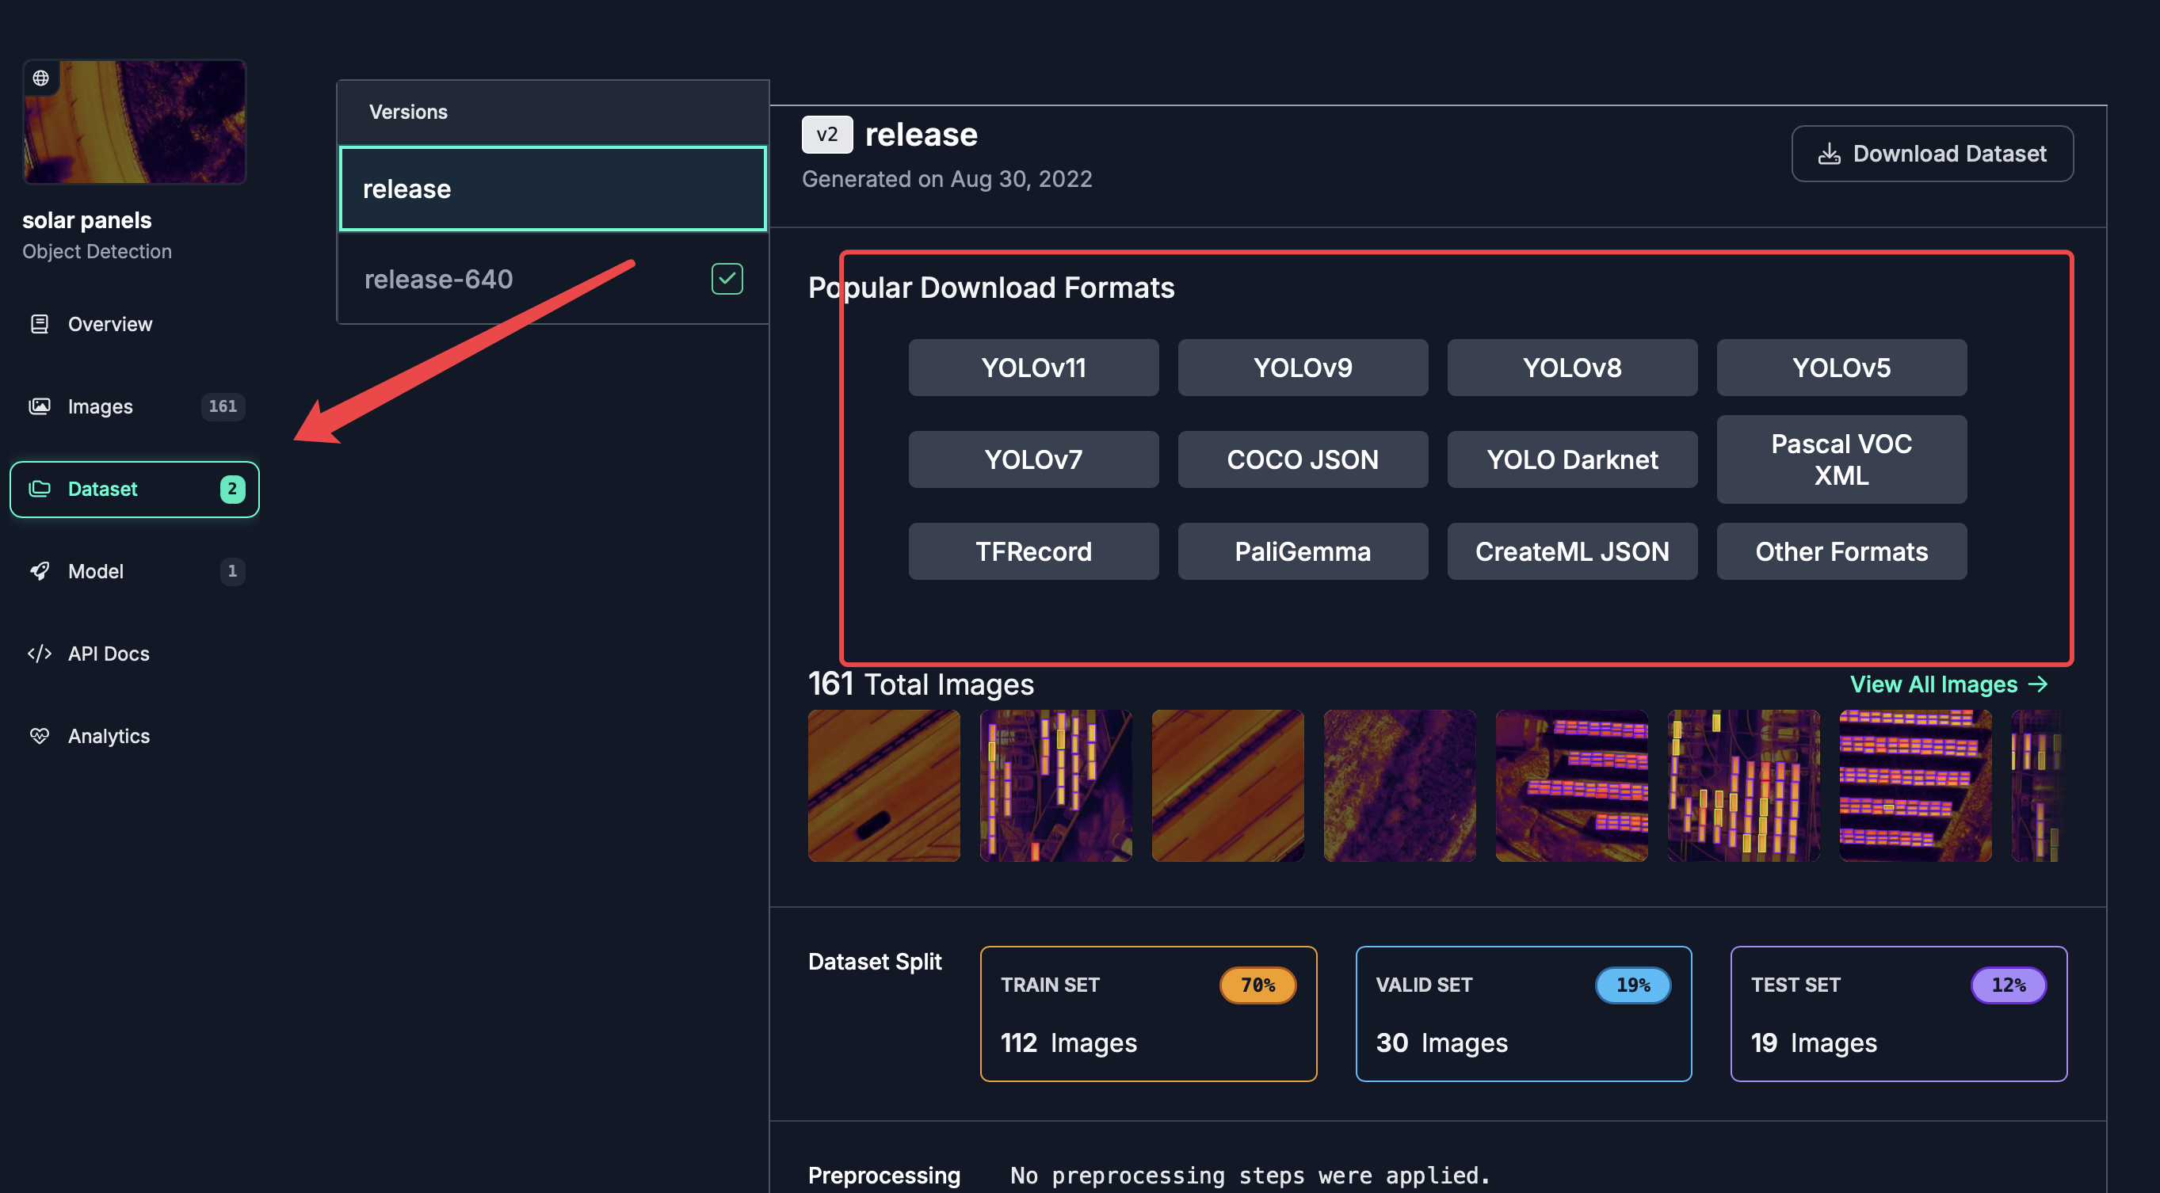
Task: Click the API Docs code brackets icon
Action: point(40,653)
